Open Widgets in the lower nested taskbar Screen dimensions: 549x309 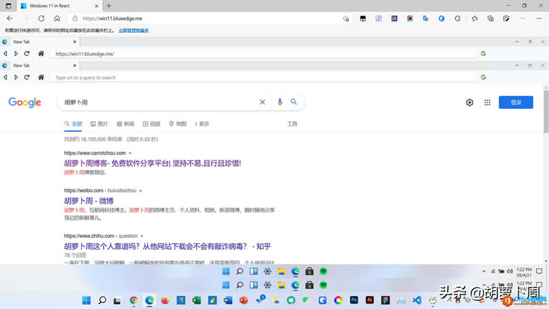(x=253, y=285)
